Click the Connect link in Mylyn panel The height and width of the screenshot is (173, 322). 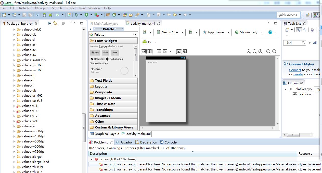(295, 70)
